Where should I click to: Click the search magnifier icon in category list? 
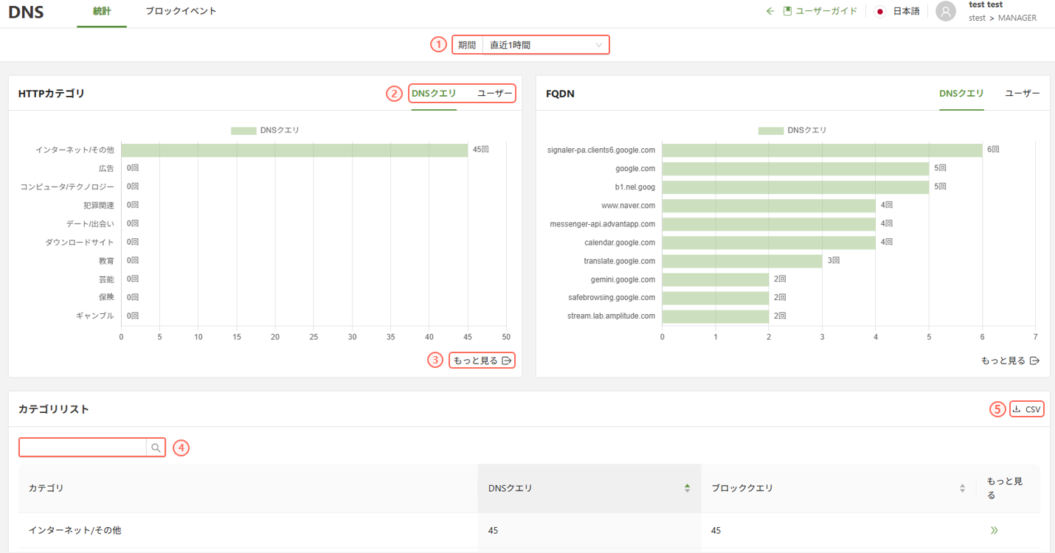click(x=156, y=448)
